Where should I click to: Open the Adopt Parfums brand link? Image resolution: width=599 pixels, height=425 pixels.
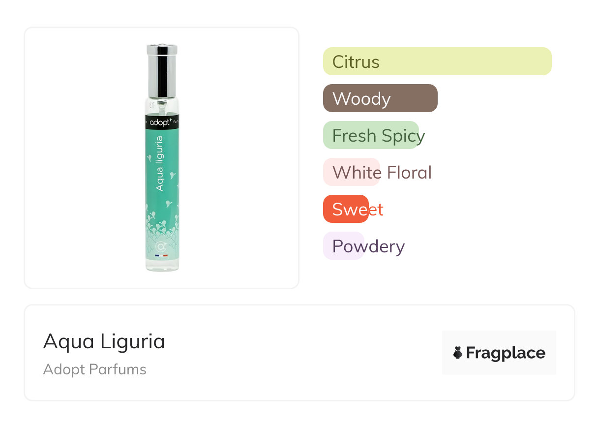pyautogui.click(x=94, y=369)
